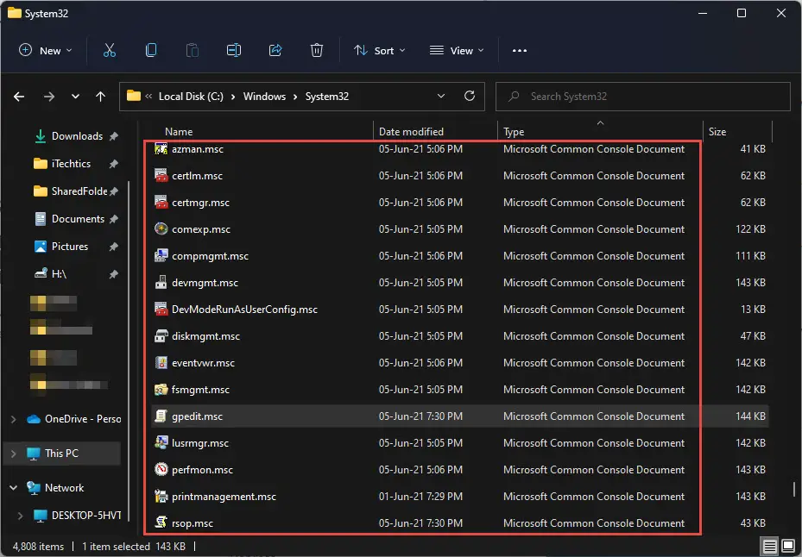The width and height of the screenshot is (802, 557).
Task: Click the fsmgmt.msc file icon
Action: pos(161,390)
